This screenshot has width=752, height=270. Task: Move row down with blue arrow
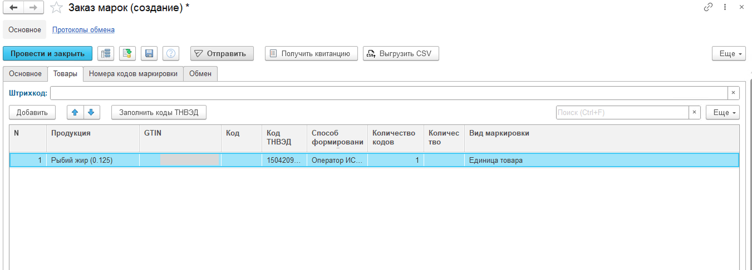91,112
